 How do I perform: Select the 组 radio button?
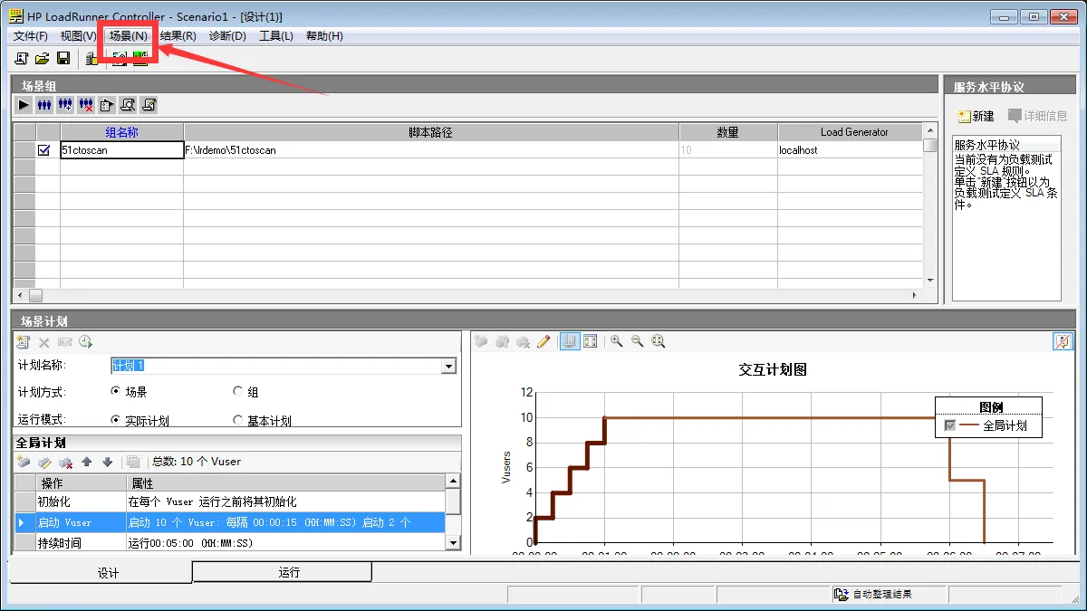tap(238, 391)
